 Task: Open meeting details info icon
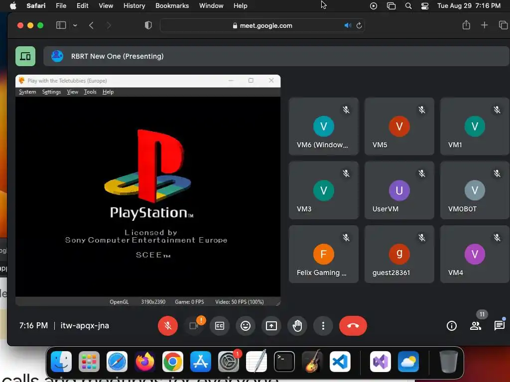click(451, 325)
